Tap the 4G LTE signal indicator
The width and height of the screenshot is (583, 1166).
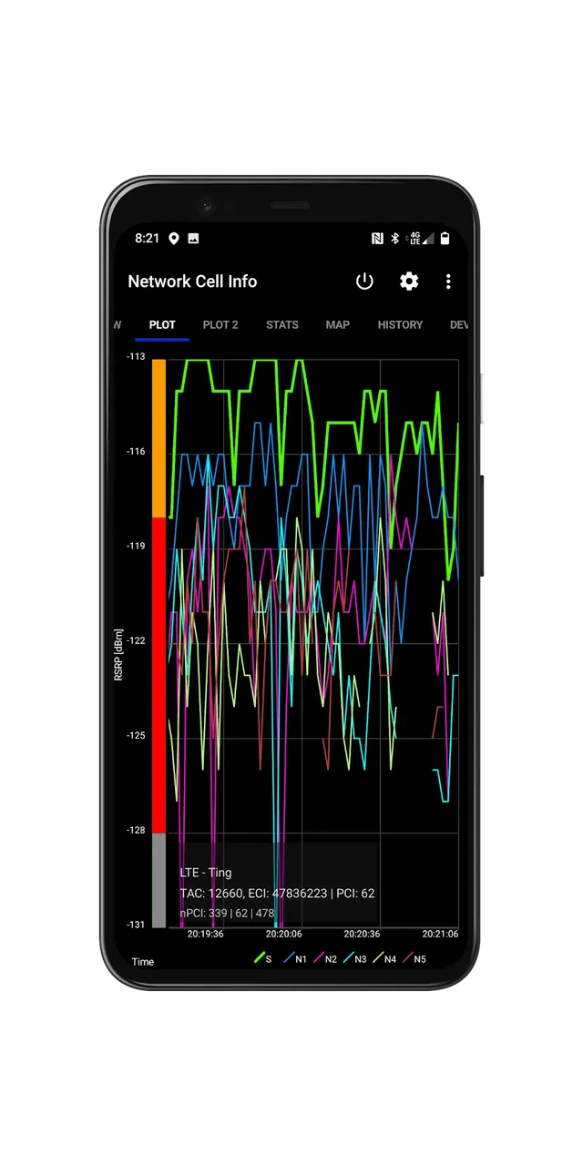coord(421,239)
